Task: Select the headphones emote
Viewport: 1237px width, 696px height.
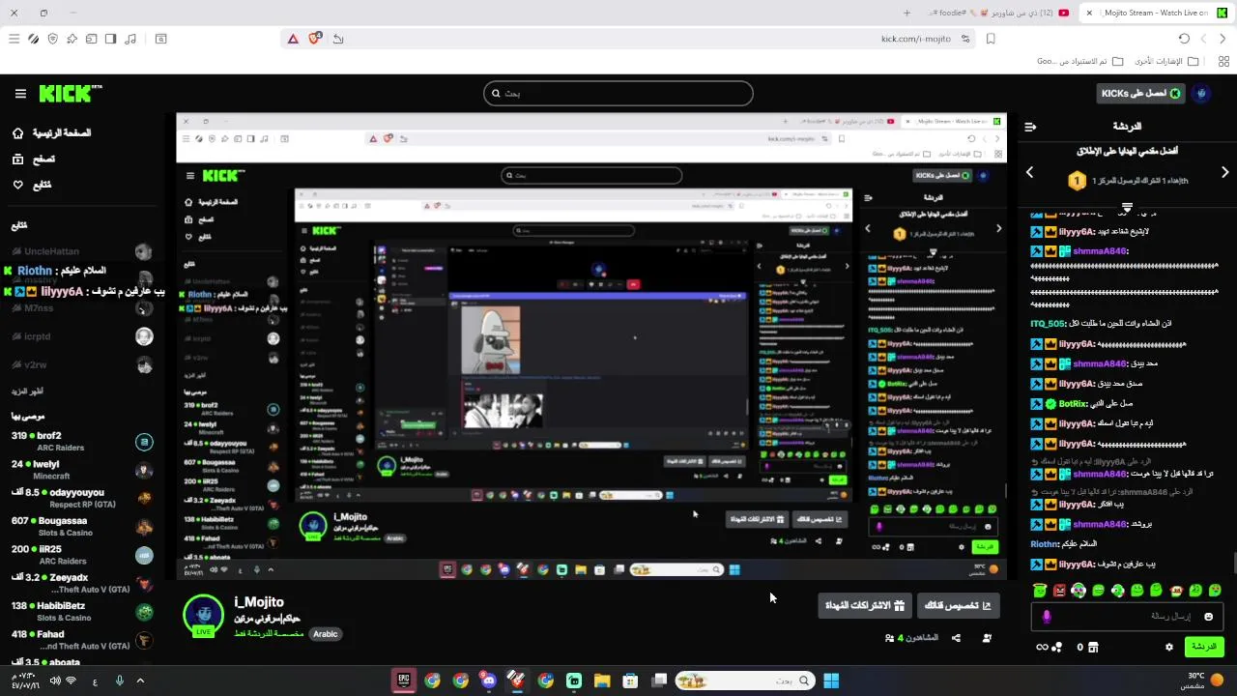Action: click(x=1079, y=591)
